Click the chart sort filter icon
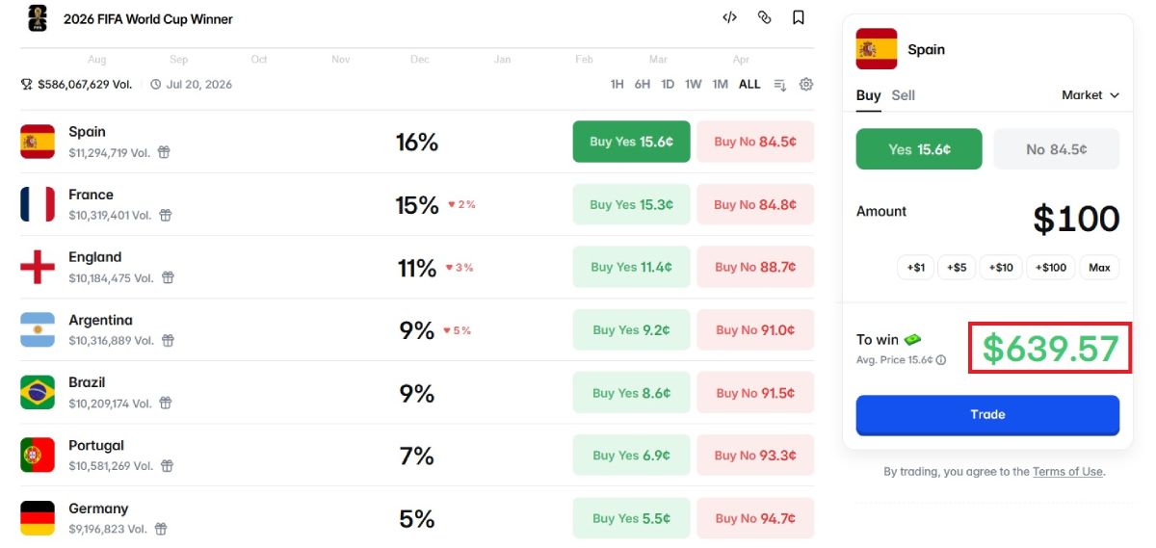Screen dimensions: 1156x548 click(780, 85)
